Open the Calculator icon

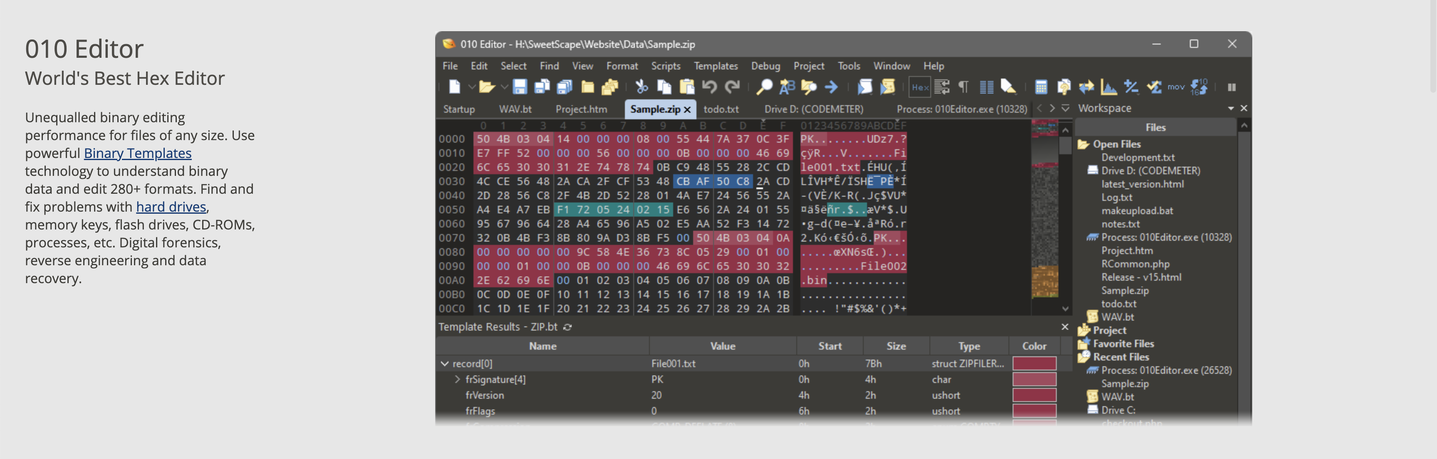1041,87
